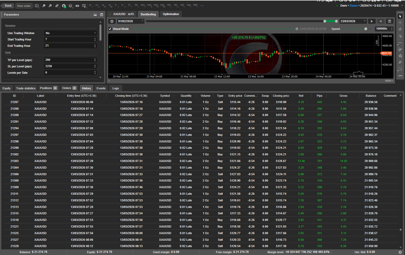This screenshot has width=405, height=255.
Task: Toggle the eye visibility icon in toolbar
Action: pos(77,6)
